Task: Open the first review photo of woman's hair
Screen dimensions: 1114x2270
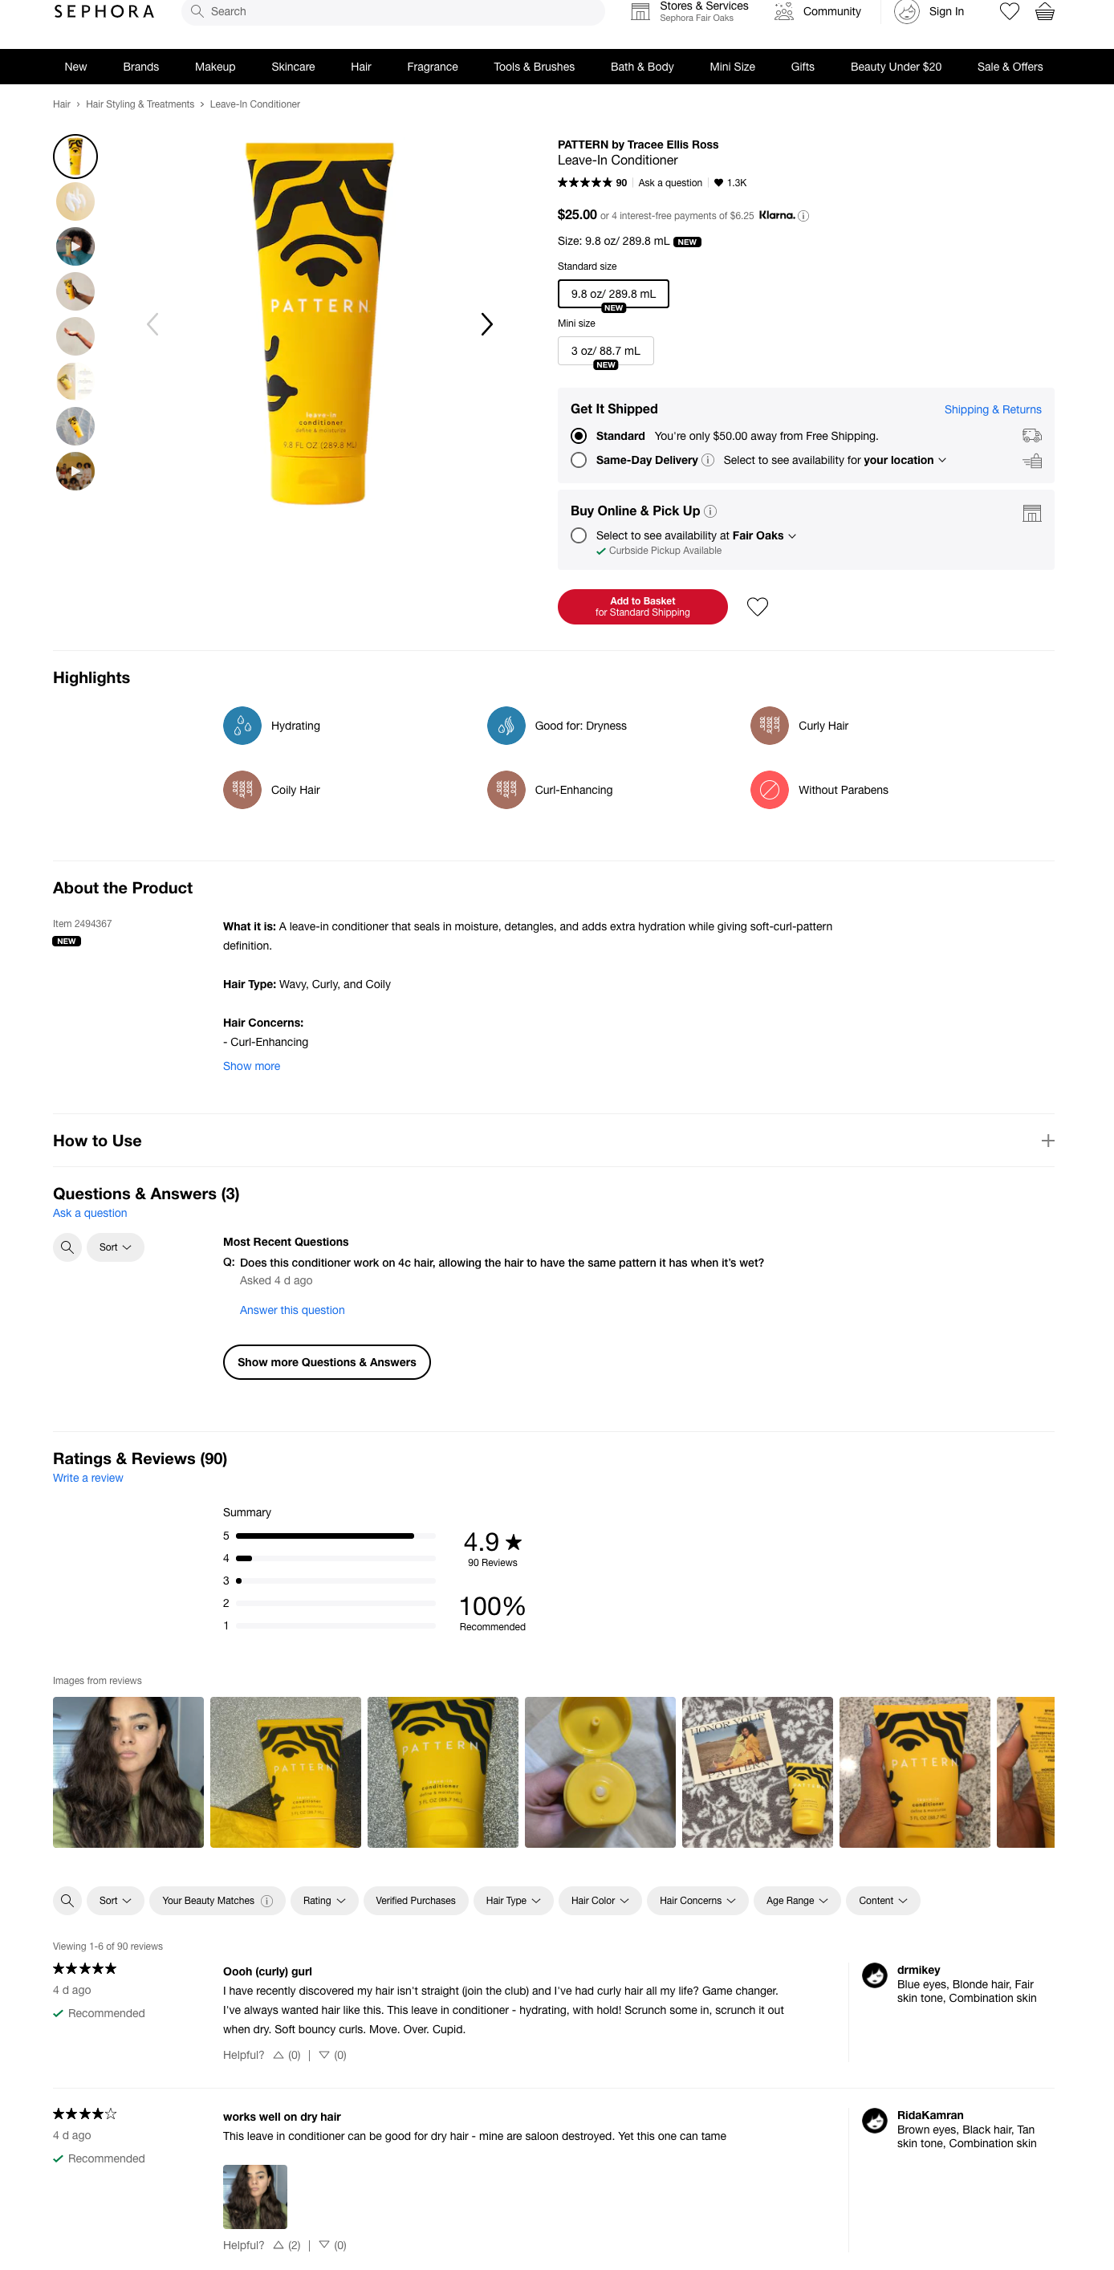Action: coord(128,1772)
